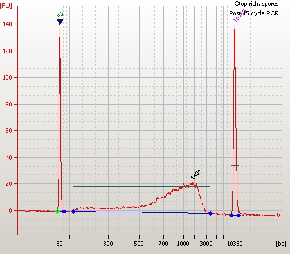Select the lower marker triangle at 50 bp
The image size is (290, 254).
[x=60, y=22]
